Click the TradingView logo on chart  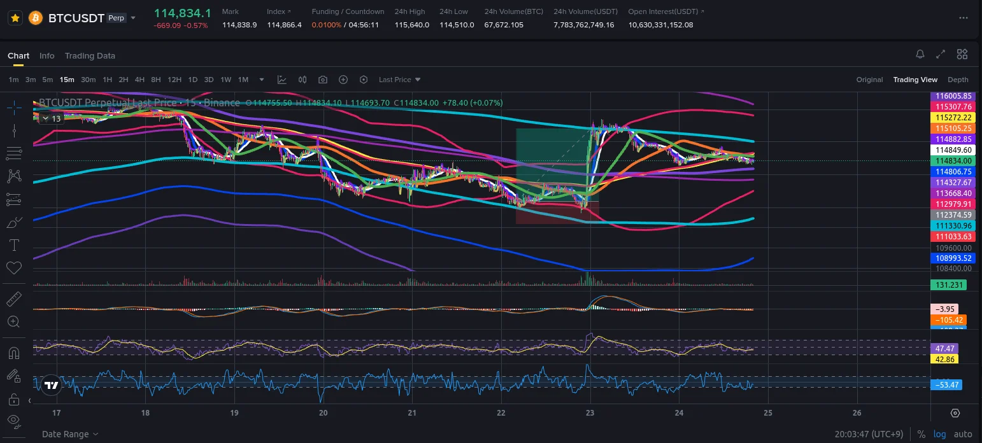click(x=52, y=385)
